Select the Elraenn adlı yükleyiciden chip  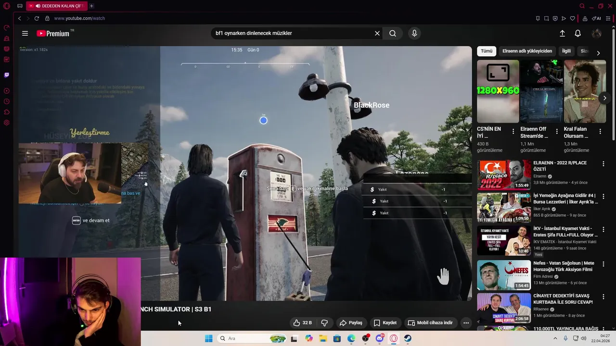click(x=527, y=51)
